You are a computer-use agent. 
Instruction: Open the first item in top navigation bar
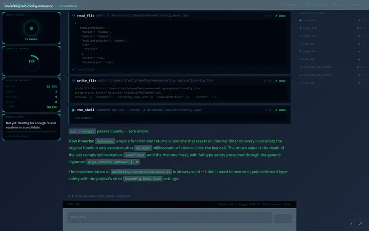[x=289, y=5]
